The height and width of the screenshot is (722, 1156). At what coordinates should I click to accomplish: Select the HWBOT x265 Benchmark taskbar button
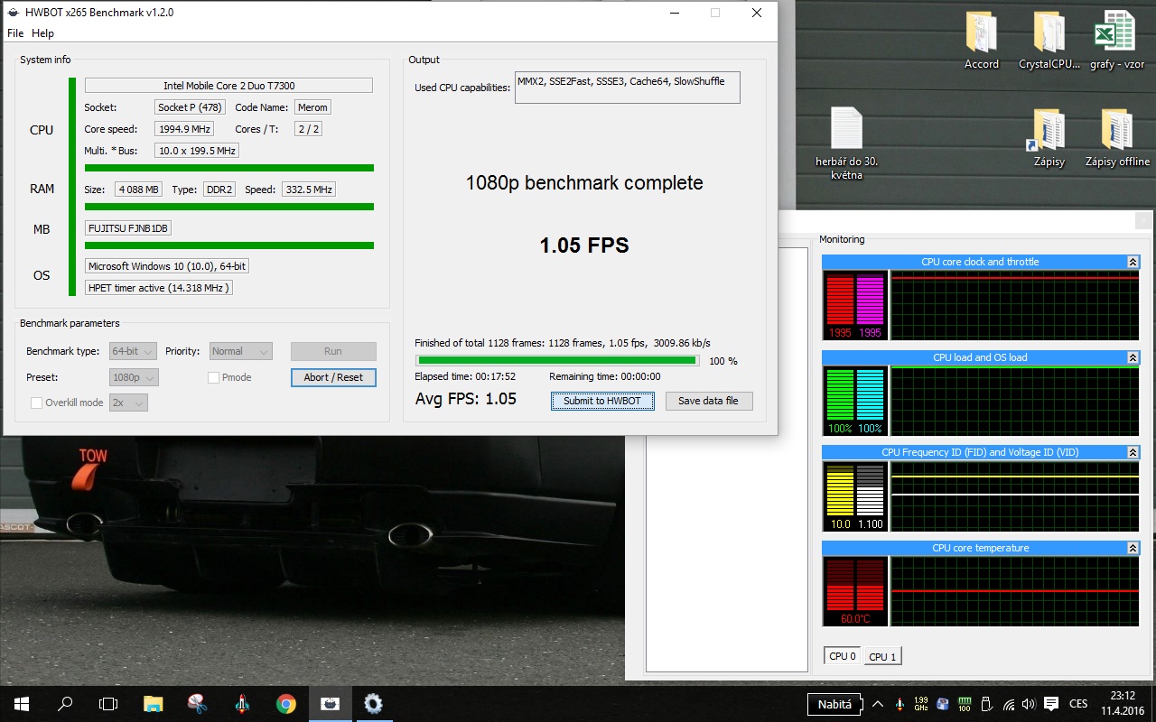coord(330,704)
